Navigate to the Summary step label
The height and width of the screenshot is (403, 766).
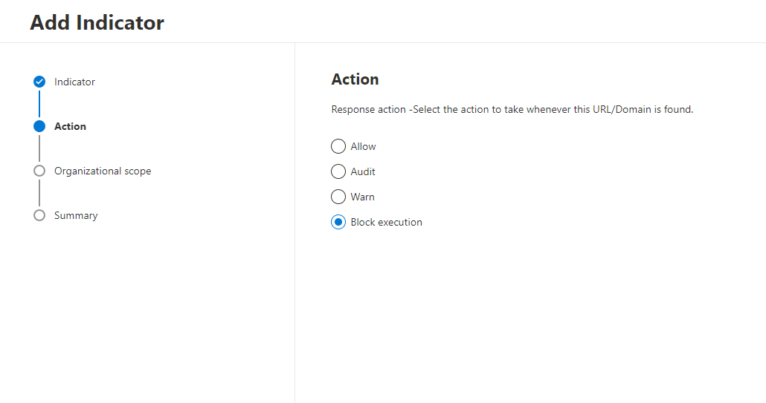[76, 215]
